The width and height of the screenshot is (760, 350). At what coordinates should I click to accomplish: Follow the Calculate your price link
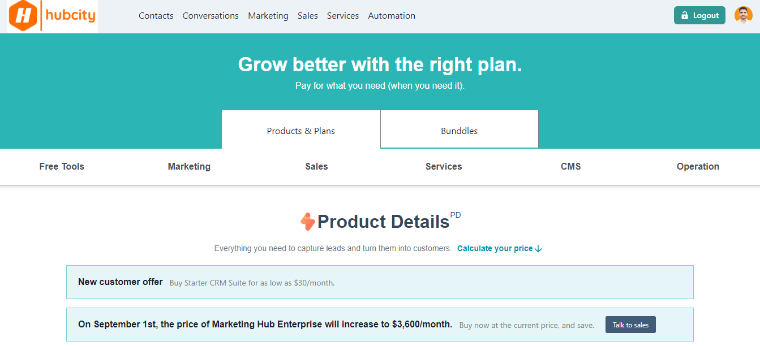coord(495,248)
